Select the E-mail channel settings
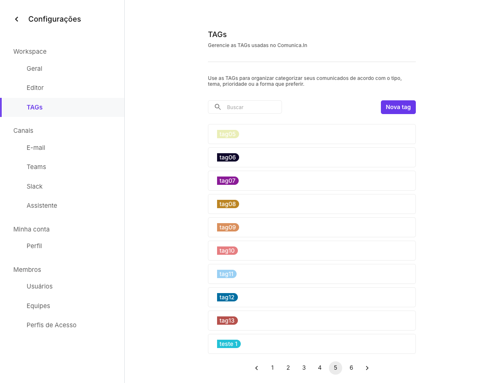Screen dimensions: 494x383 pos(36,148)
